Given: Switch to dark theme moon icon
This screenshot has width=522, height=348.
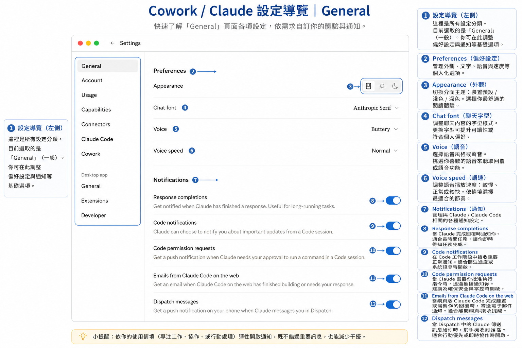Looking at the screenshot, I should pos(395,86).
